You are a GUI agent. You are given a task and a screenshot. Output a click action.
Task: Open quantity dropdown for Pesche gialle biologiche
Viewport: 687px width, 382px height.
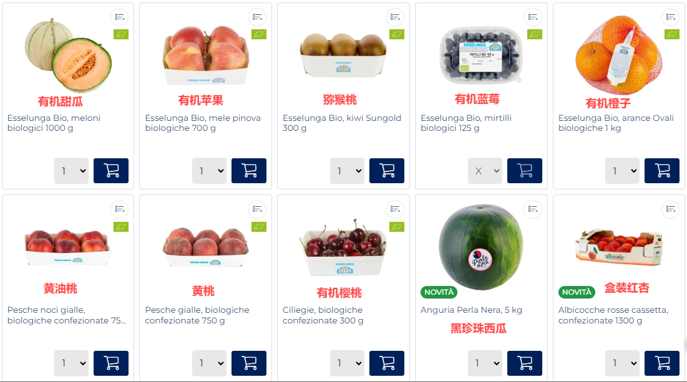(210, 363)
